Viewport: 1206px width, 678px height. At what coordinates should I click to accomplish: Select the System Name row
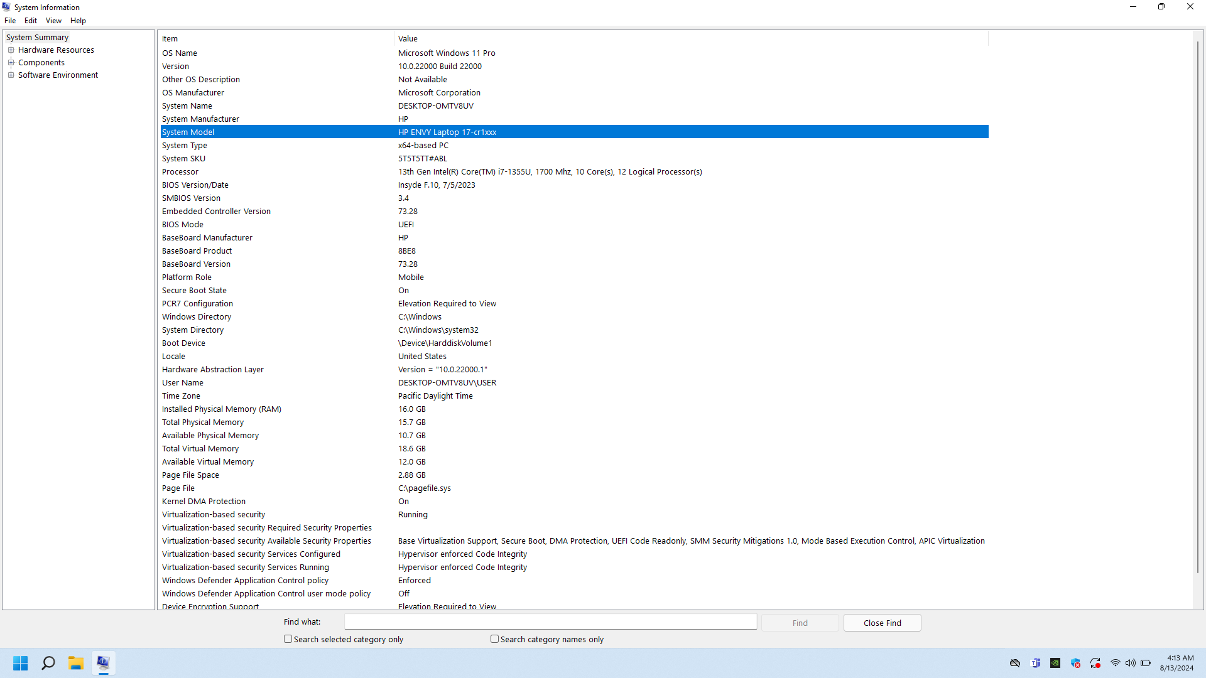pyautogui.click(x=574, y=106)
